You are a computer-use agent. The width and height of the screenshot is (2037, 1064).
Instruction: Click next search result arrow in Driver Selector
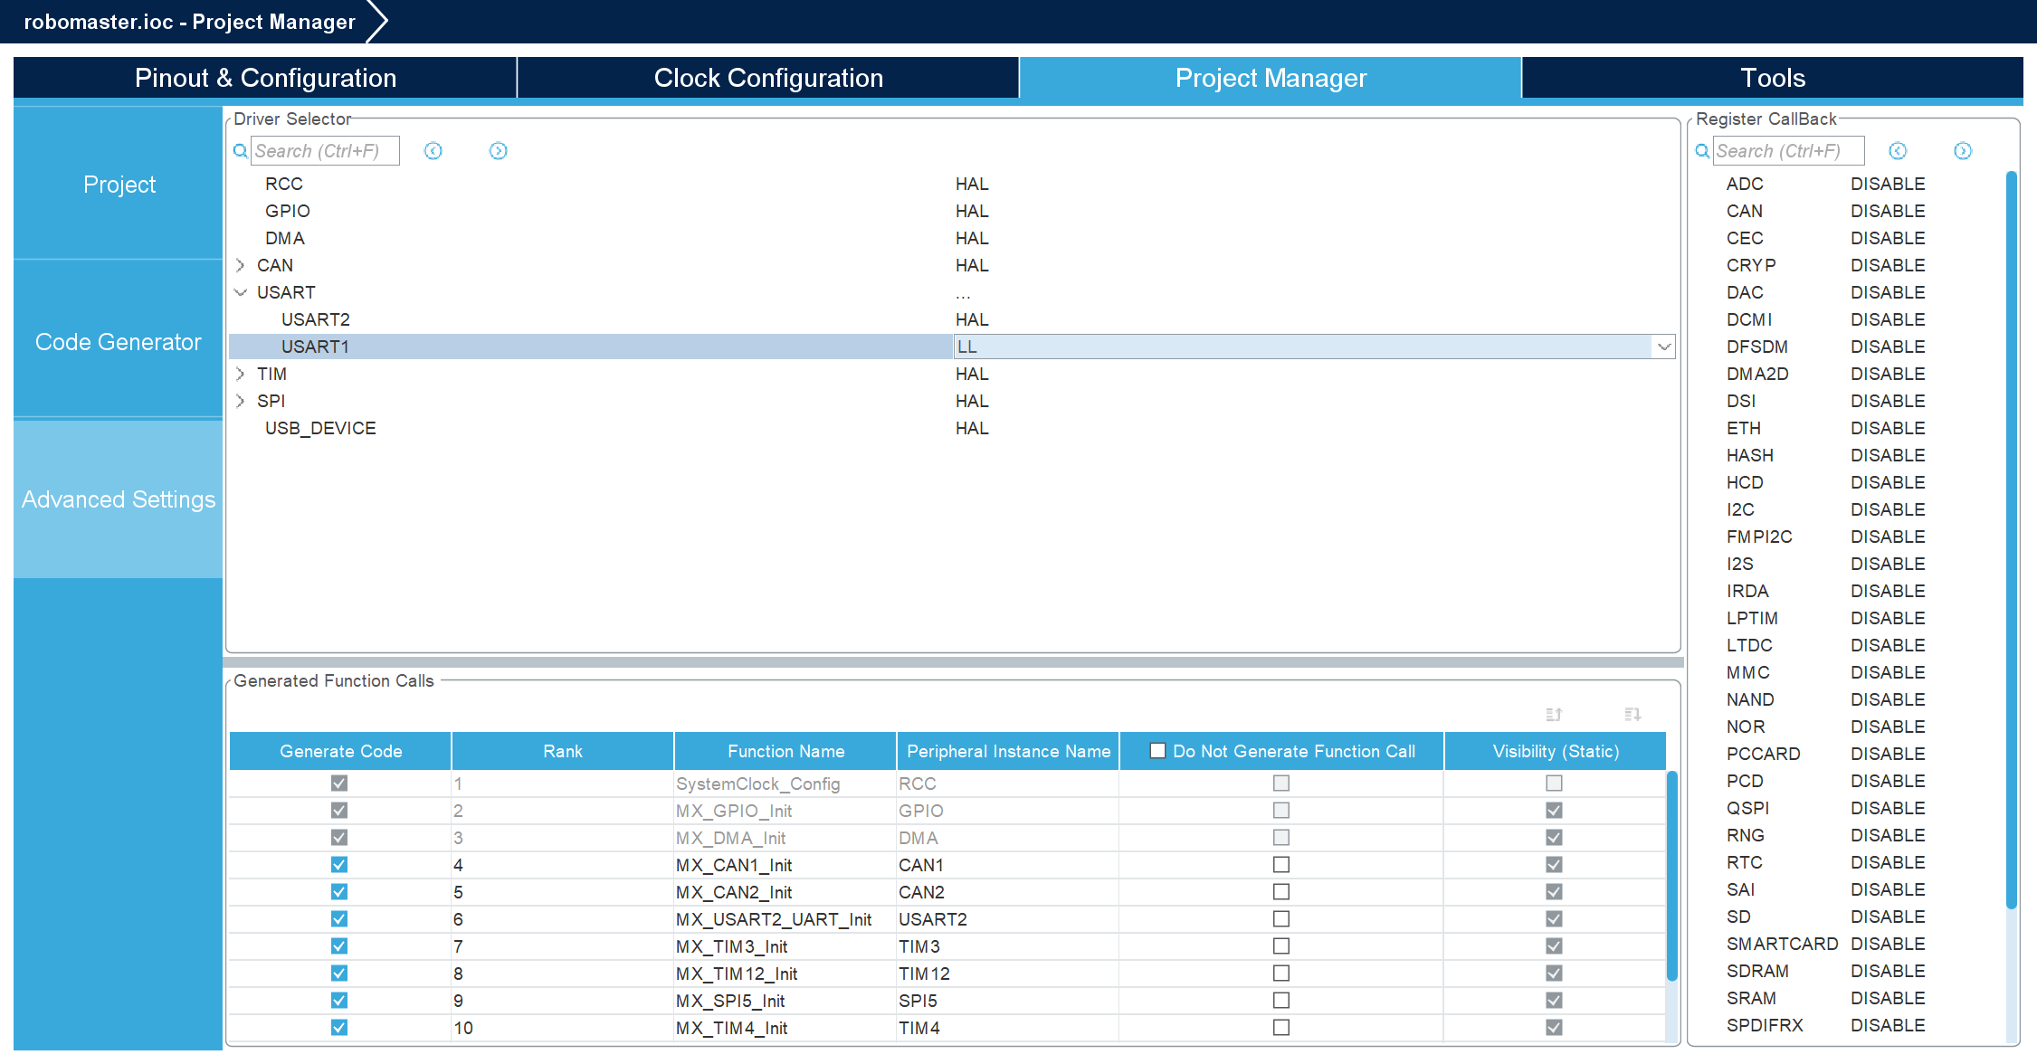[498, 151]
